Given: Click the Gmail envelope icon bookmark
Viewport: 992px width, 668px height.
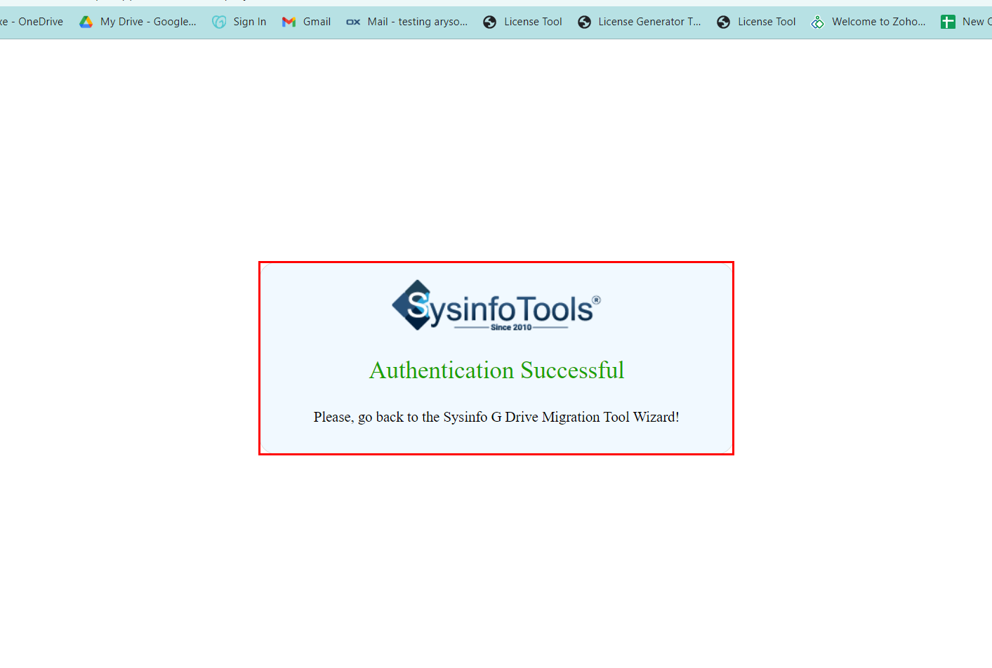Looking at the screenshot, I should click(289, 22).
